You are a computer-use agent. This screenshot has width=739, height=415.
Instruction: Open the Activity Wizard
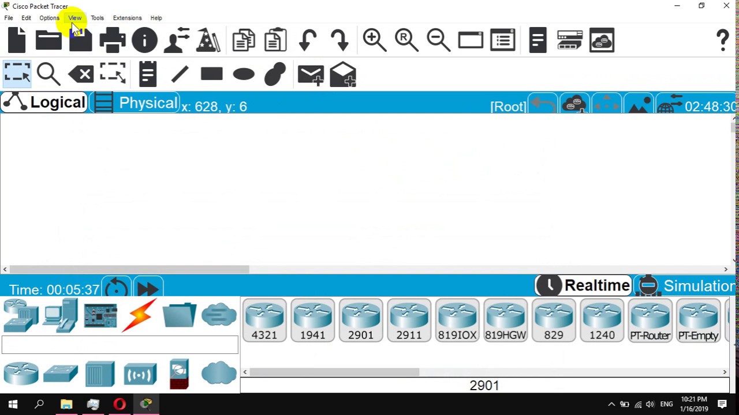208,39
